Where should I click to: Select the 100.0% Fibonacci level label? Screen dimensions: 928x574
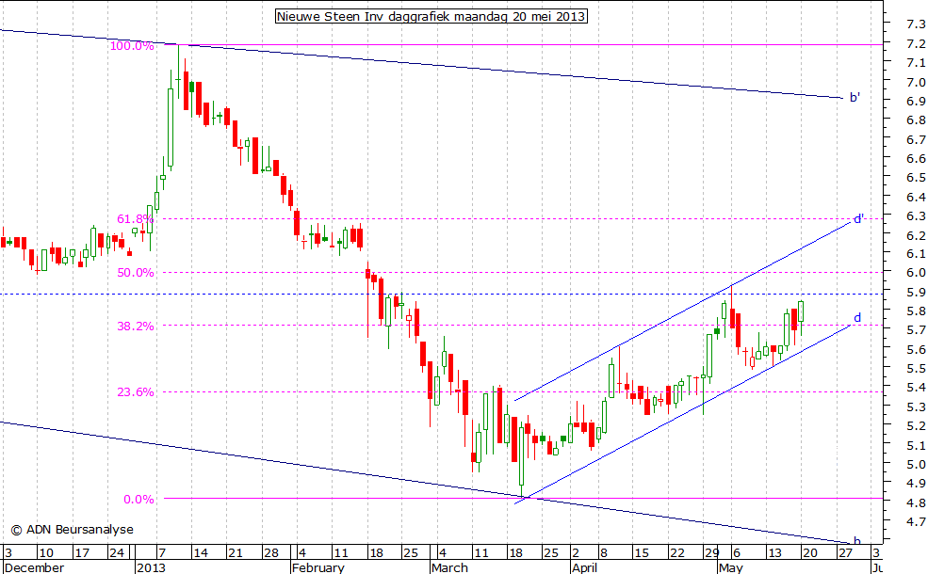coord(132,45)
